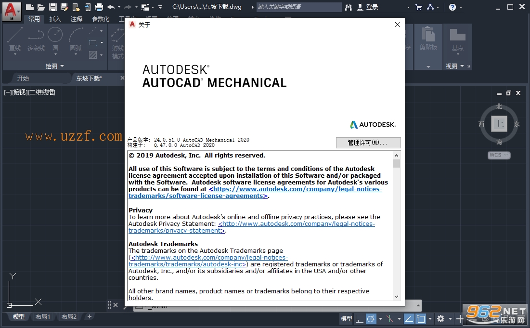This screenshot has width=530, height=328.
Task: Click the workspace settings gear in status bar
Action: [x=440, y=318]
